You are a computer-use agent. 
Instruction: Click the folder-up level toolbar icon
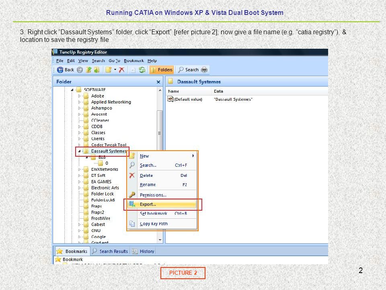pyautogui.click(x=88, y=70)
